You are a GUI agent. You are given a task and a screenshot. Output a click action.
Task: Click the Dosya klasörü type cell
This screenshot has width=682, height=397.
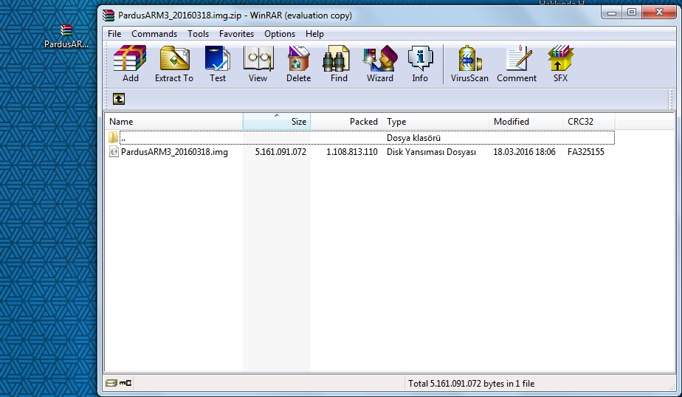tap(413, 138)
